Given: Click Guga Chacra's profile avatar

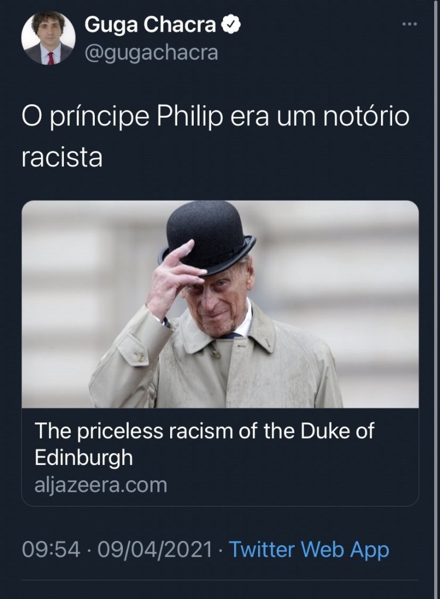Looking at the screenshot, I should 48,39.
